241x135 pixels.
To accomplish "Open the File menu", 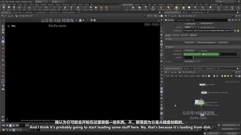I will point(3,1).
